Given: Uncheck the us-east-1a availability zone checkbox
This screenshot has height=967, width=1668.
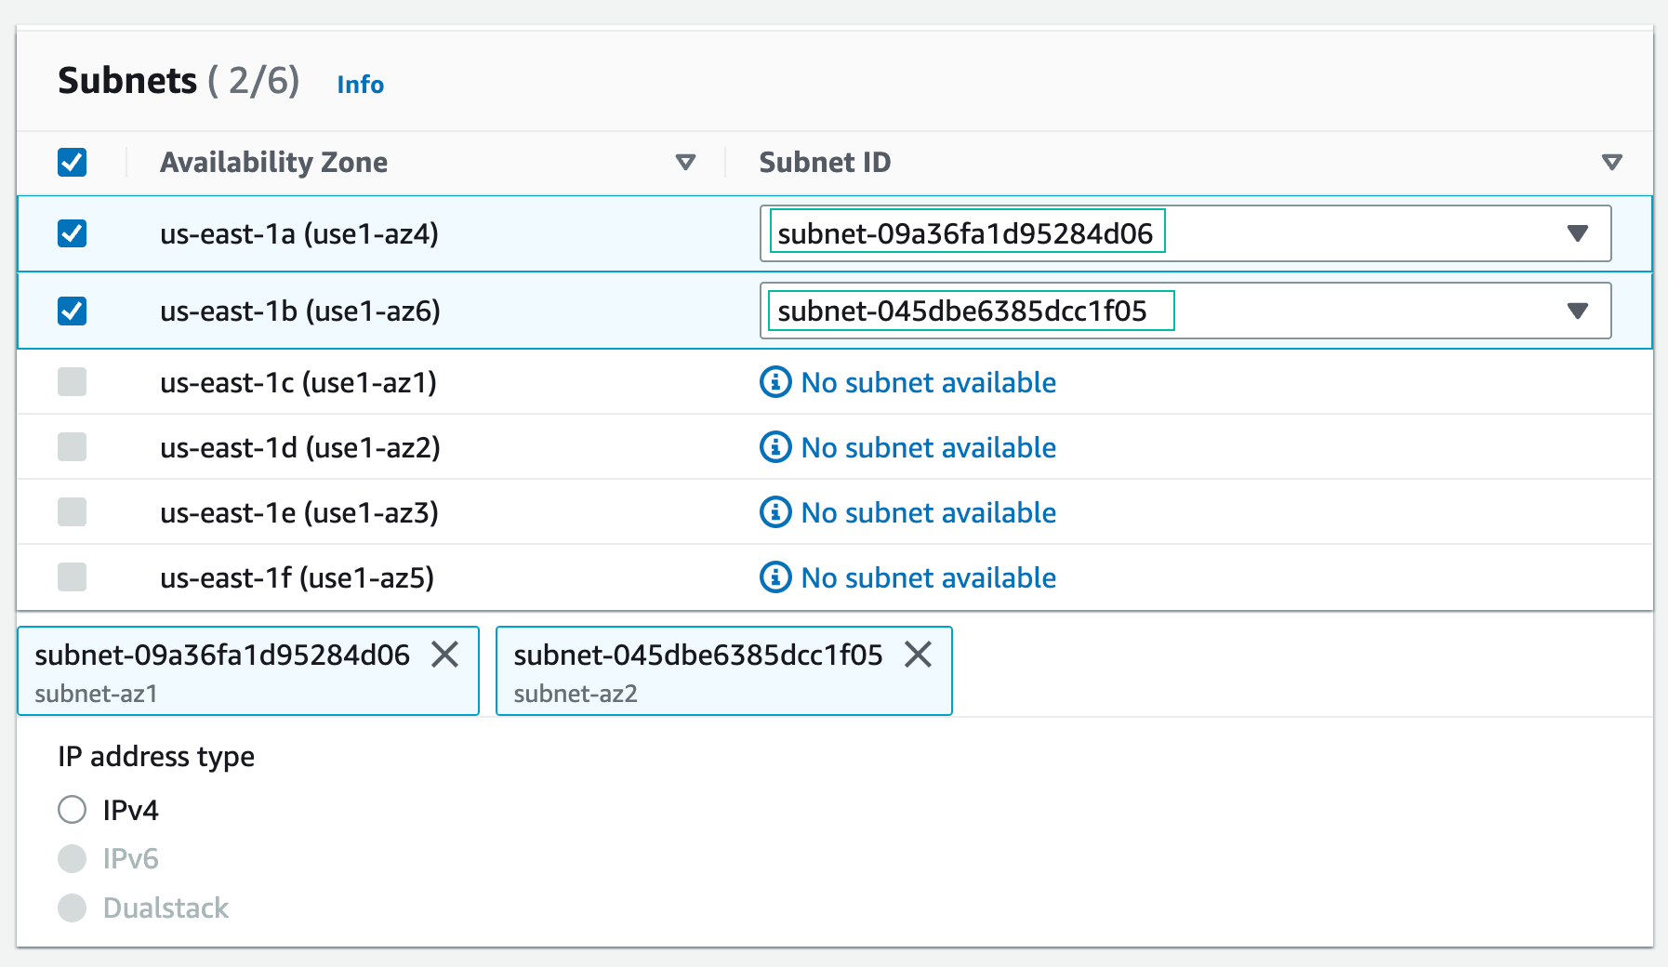Looking at the screenshot, I should 73,233.
